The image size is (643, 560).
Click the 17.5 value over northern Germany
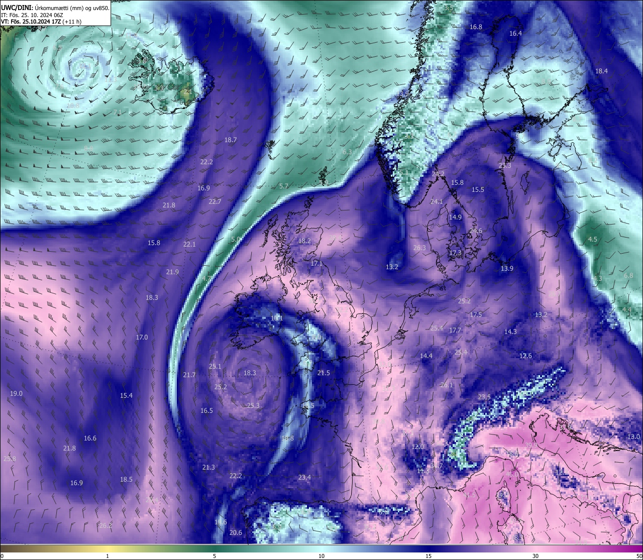point(476,315)
